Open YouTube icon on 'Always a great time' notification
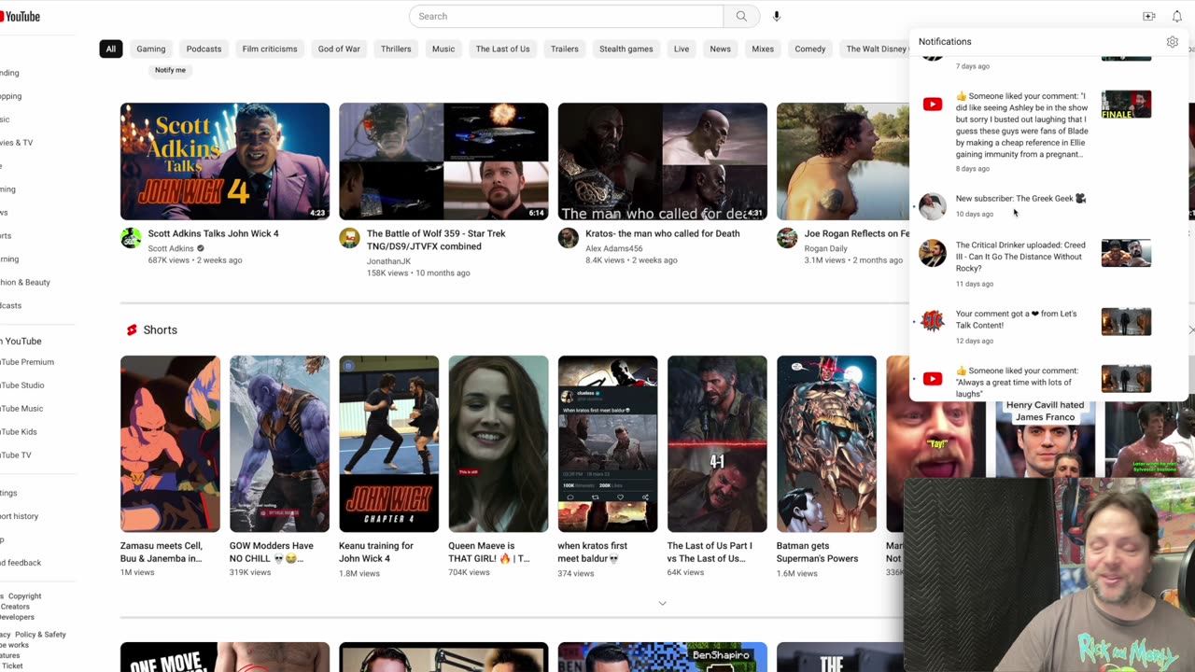Screen dimensions: 1195x672 tap(933, 379)
